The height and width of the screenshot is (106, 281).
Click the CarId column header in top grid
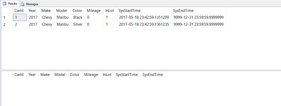(x=19, y=11)
